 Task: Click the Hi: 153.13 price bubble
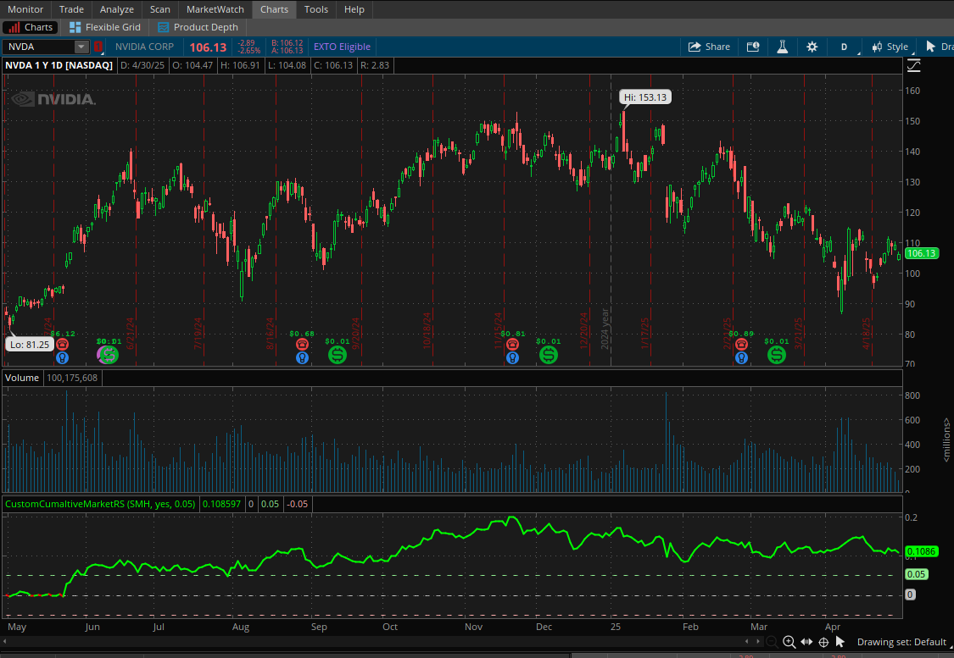[x=645, y=97]
